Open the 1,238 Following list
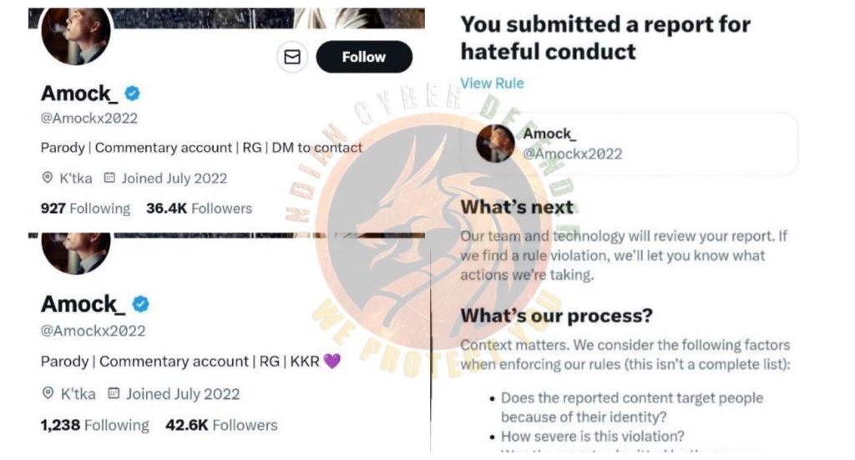The image size is (855, 460). 94,425
